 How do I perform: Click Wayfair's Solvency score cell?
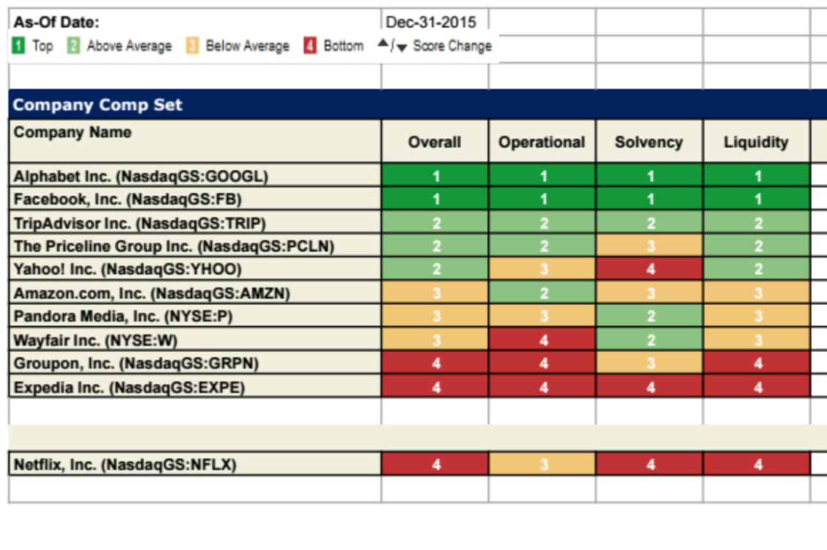(x=650, y=340)
